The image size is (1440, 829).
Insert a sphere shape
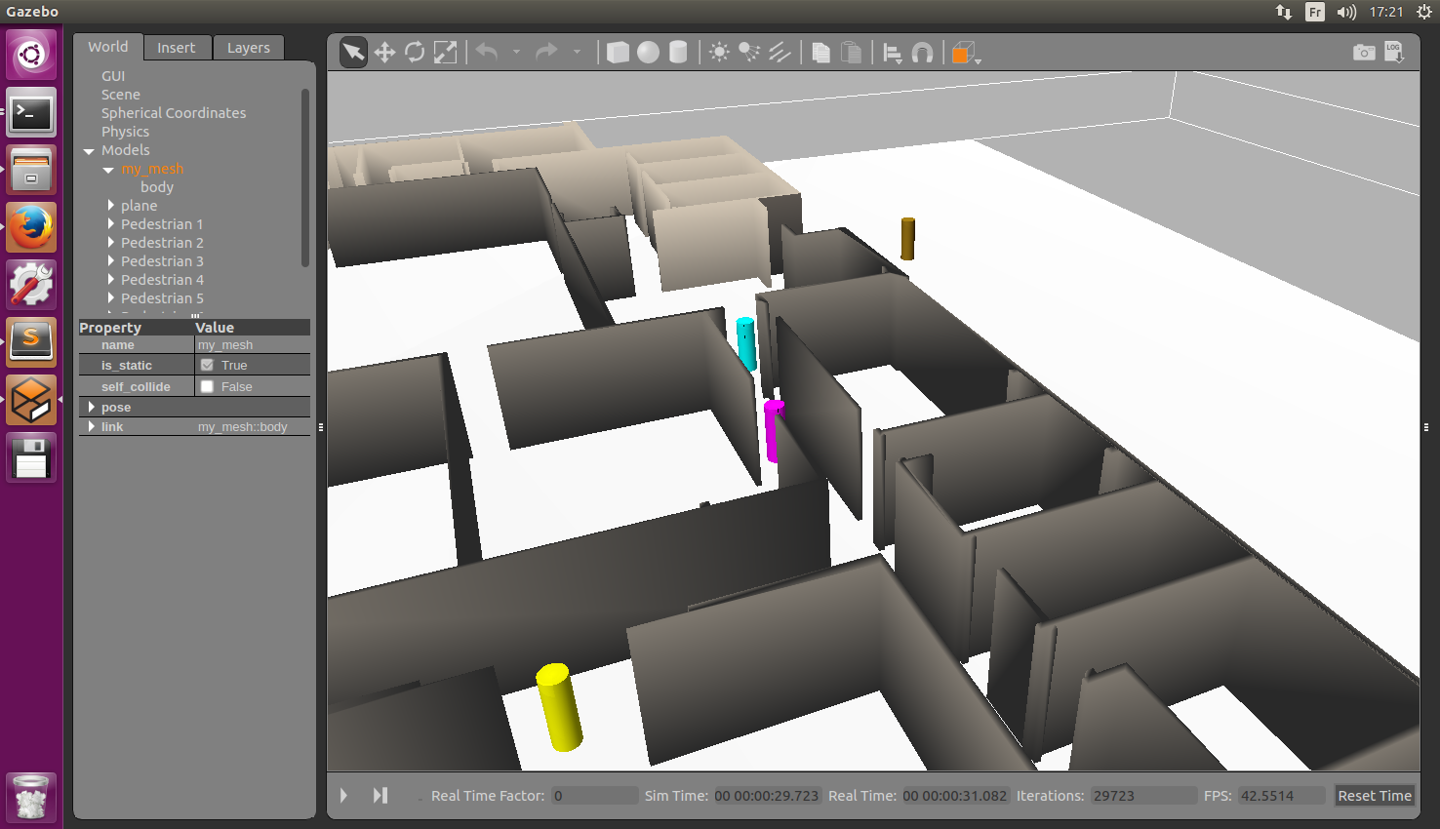(x=648, y=53)
